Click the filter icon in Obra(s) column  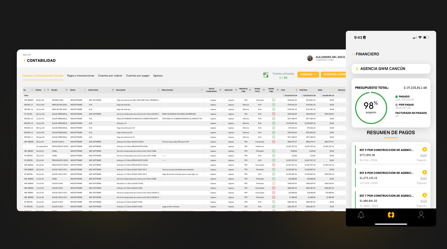(66, 90)
